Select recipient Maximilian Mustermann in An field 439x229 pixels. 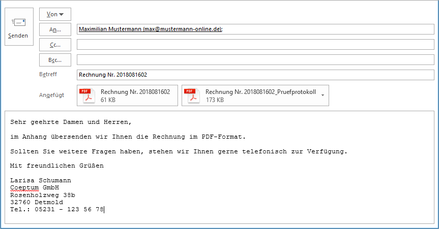point(151,29)
